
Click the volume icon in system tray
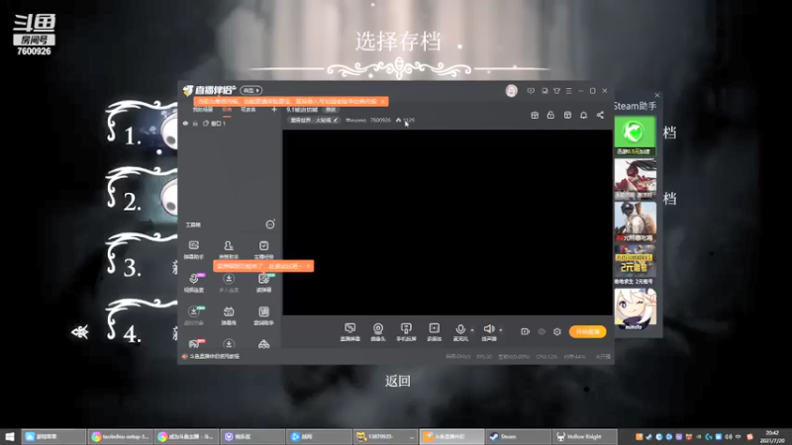728,436
